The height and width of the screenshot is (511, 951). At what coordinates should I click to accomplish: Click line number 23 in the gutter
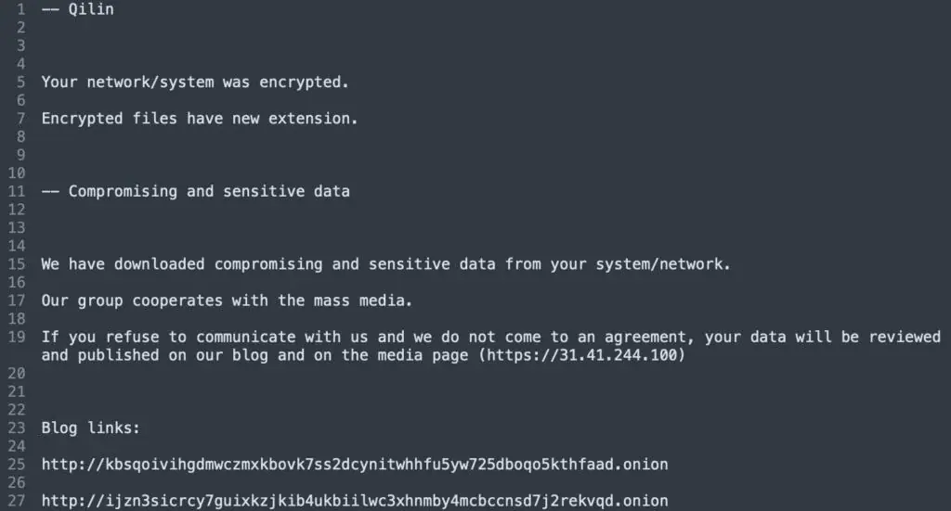coord(17,428)
